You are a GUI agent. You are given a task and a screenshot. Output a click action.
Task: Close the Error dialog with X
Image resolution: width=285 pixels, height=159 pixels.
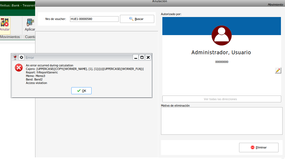148,57
